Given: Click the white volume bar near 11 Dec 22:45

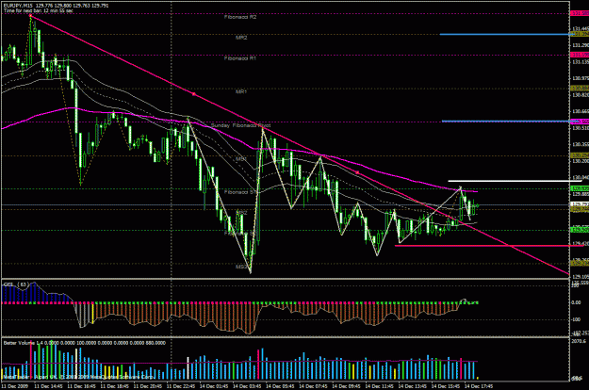Looking at the screenshot, I should pos(188,367).
